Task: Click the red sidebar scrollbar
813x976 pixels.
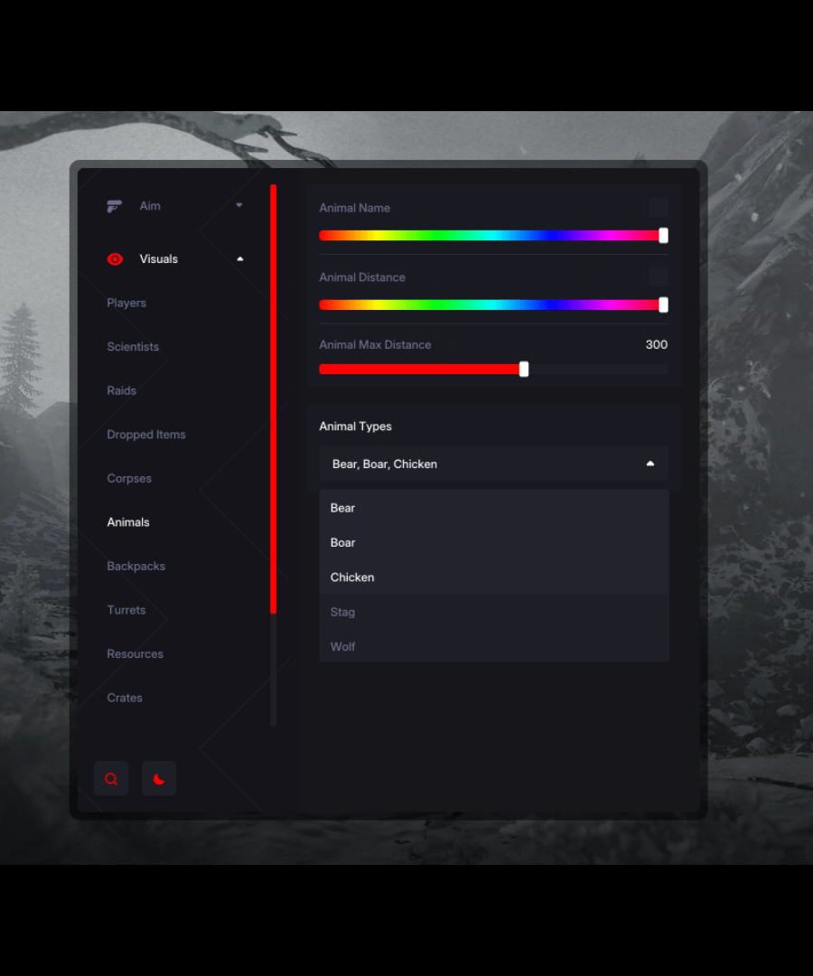Action: 274,398
